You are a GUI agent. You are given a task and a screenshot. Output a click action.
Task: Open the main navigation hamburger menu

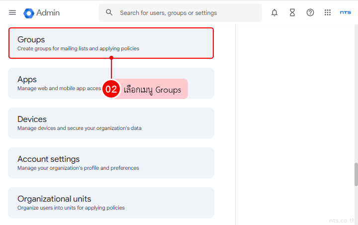[x=12, y=12]
